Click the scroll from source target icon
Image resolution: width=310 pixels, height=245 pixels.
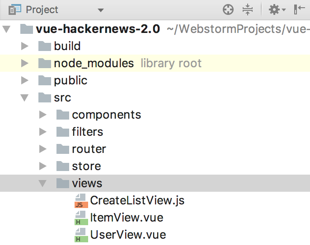(228, 9)
